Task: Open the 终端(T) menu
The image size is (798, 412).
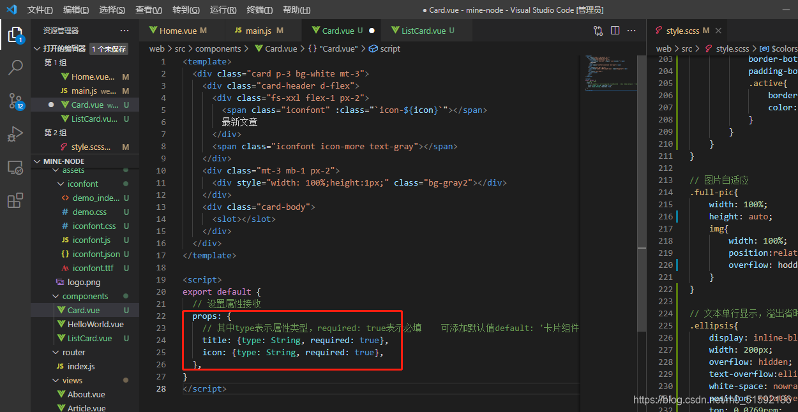Action: 260,10
